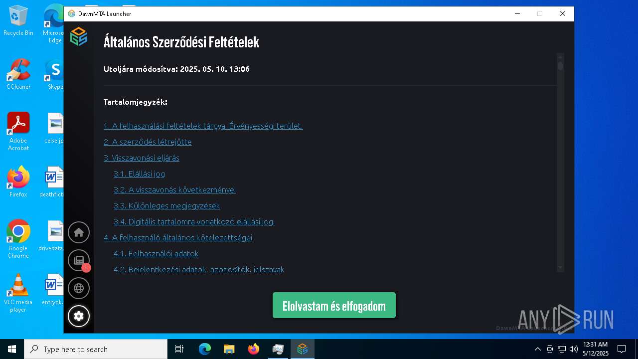This screenshot has height=359, width=638.
Task: Minimize the DawnMTA Launcher window
Action: pyautogui.click(x=517, y=14)
